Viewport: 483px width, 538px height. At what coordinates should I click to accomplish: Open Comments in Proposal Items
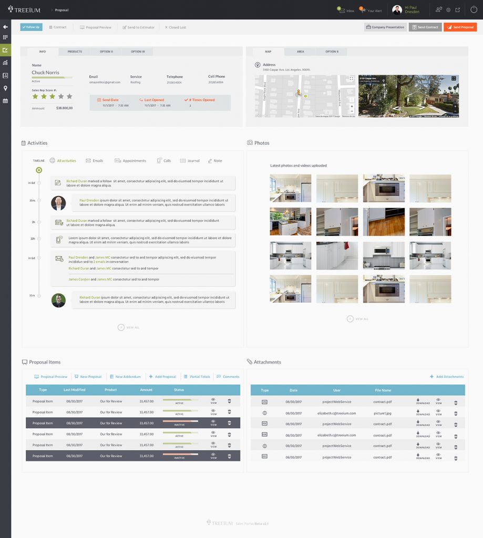tap(228, 377)
